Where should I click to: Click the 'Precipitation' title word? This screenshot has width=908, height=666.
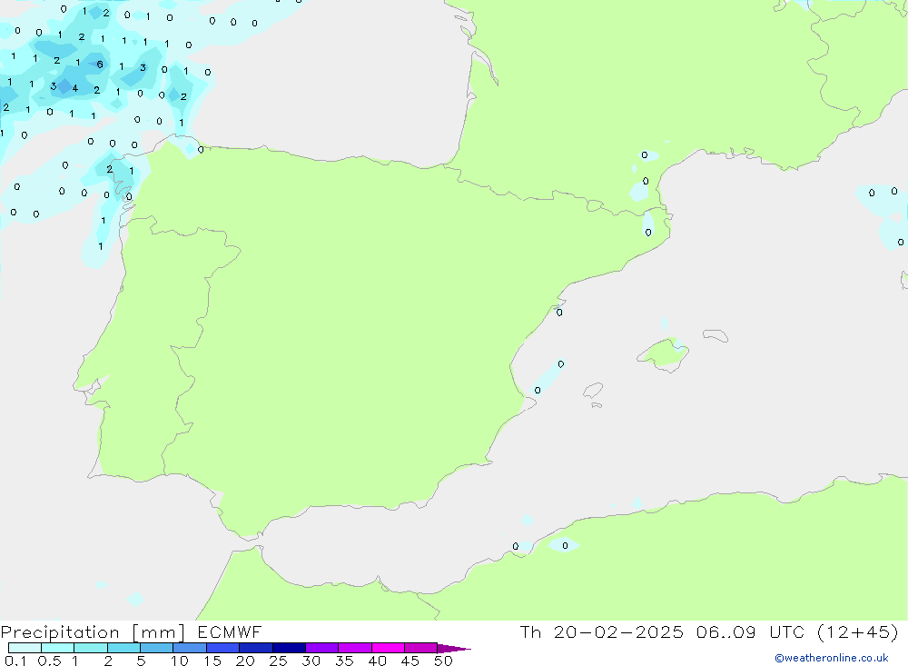(60, 632)
